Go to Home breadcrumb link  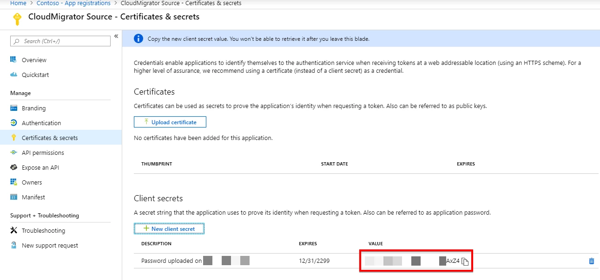tap(18, 3)
